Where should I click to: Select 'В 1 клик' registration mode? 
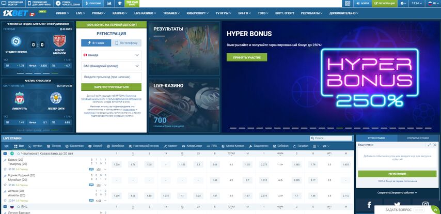coord(96,43)
